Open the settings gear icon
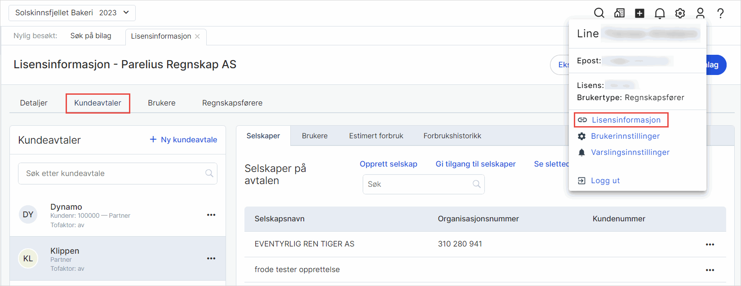This screenshot has height=286, width=741. [x=680, y=13]
